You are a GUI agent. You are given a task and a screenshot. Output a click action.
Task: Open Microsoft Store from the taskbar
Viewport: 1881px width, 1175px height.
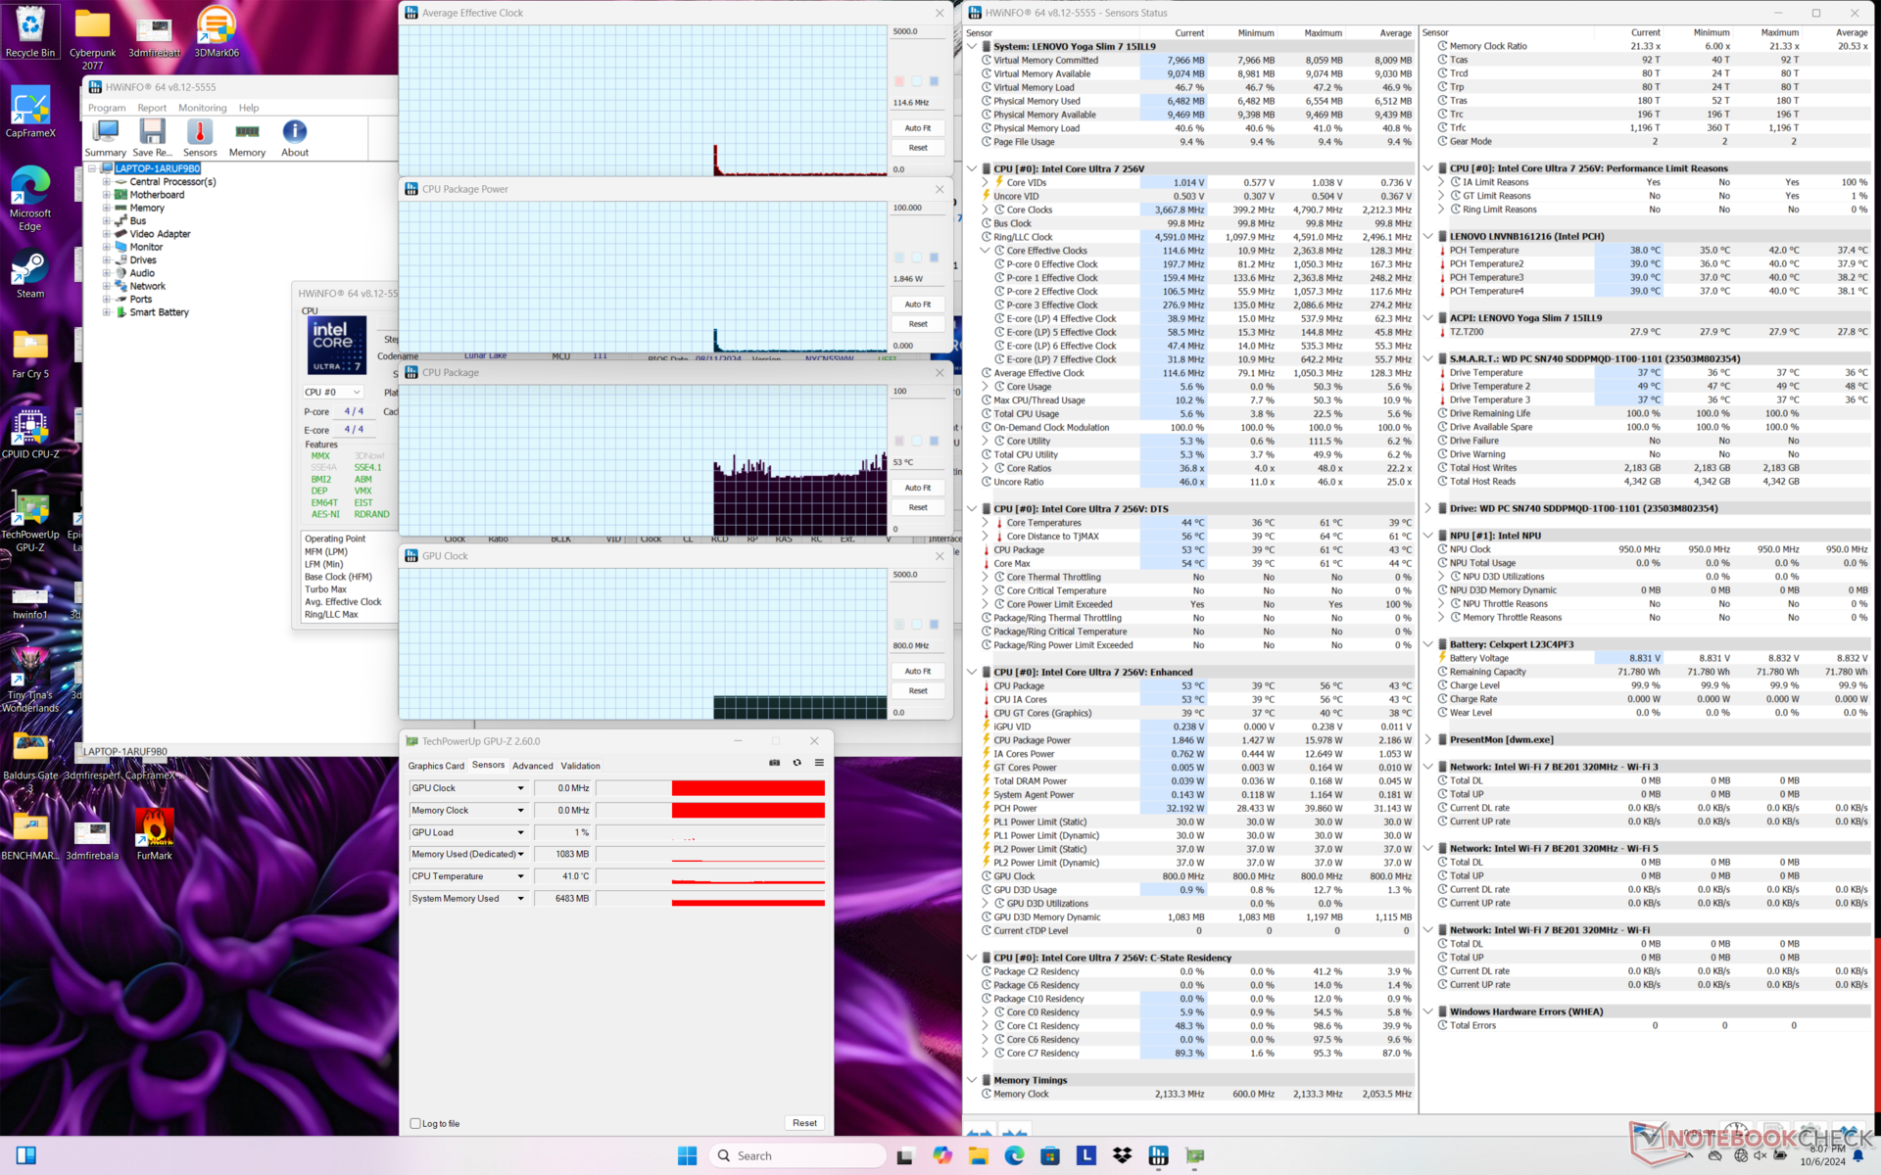coord(1050,1155)
